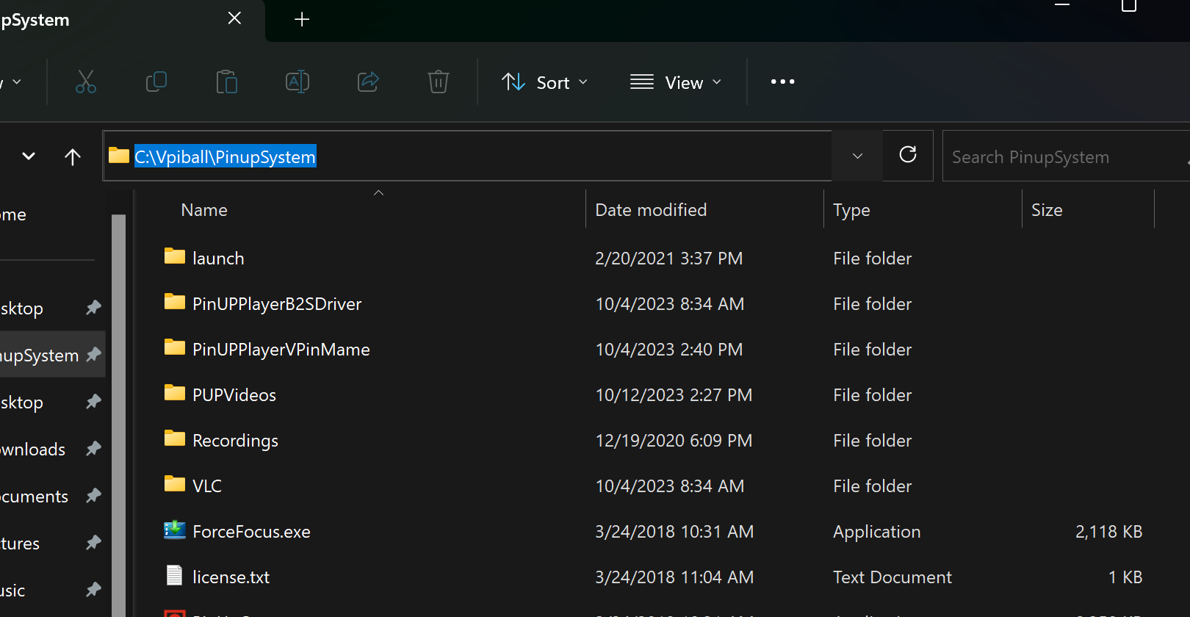Click the folder icon in address bar
Viewport: 1190px width, 617px height.
[x=119, y=155]
